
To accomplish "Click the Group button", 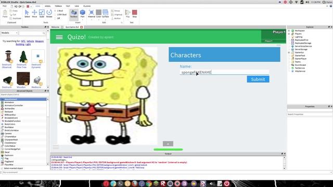I will tap(116, 10).
